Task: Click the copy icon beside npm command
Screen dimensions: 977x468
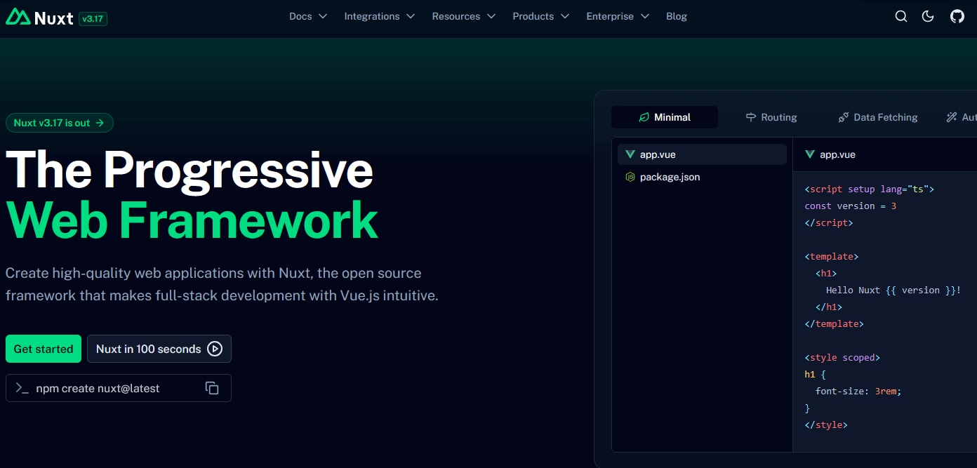Action: pyautogui.click(x=212, y=388)
